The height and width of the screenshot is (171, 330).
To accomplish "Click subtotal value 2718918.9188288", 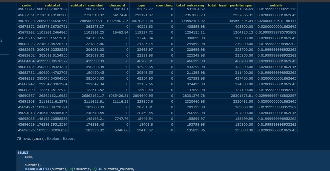I will [52, 15].
